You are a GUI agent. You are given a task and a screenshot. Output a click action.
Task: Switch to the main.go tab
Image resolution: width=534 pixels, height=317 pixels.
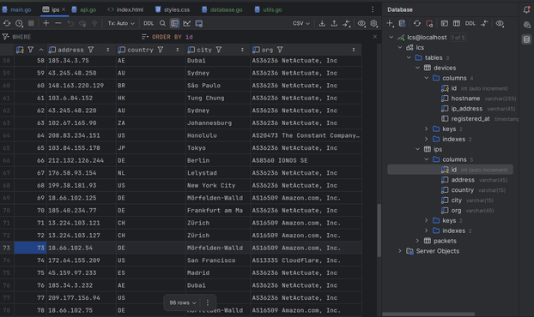(x=16, y=9)
